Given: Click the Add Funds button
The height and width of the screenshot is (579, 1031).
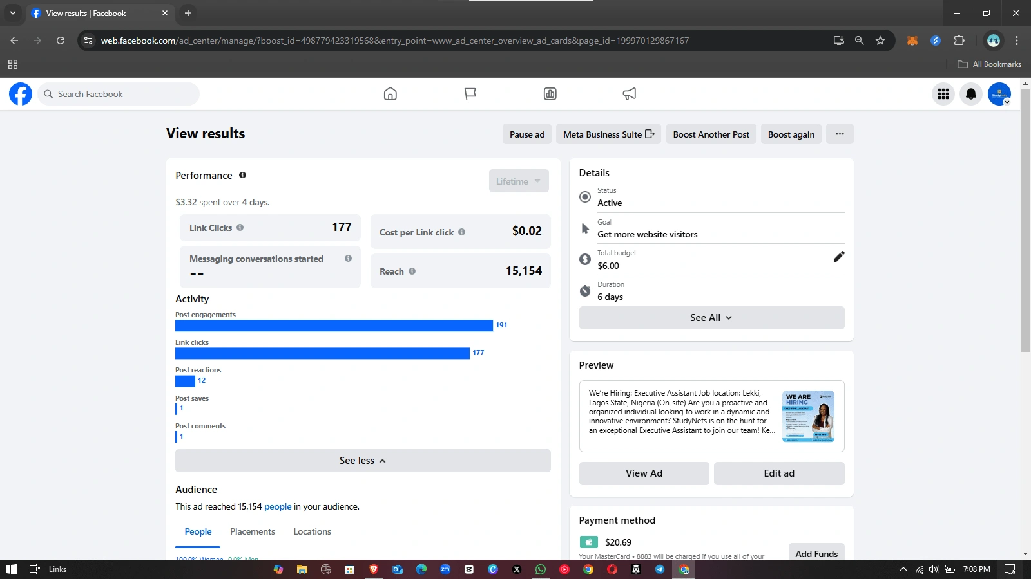Looking at the screenshot, I should pos(816,553).
